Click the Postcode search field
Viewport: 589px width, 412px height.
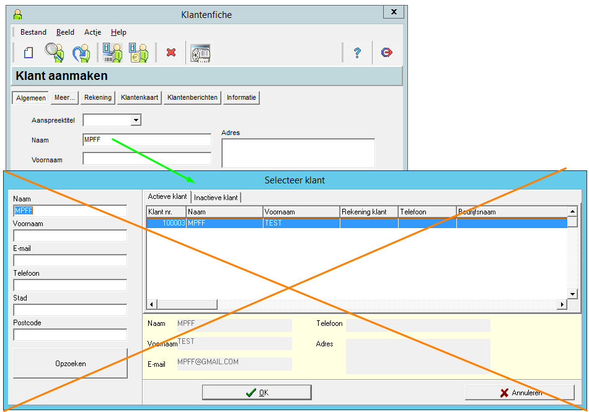[70, 335]
